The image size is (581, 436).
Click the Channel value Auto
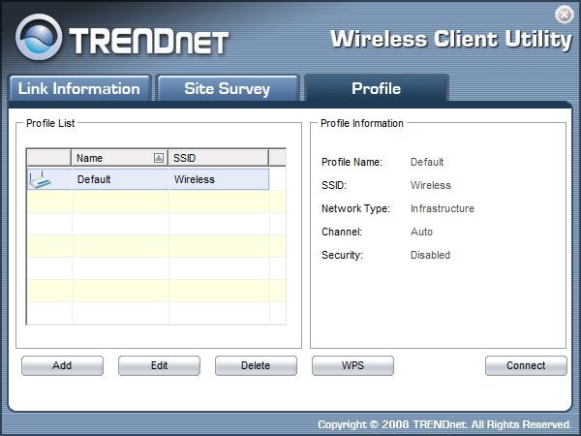pos(421,232)
